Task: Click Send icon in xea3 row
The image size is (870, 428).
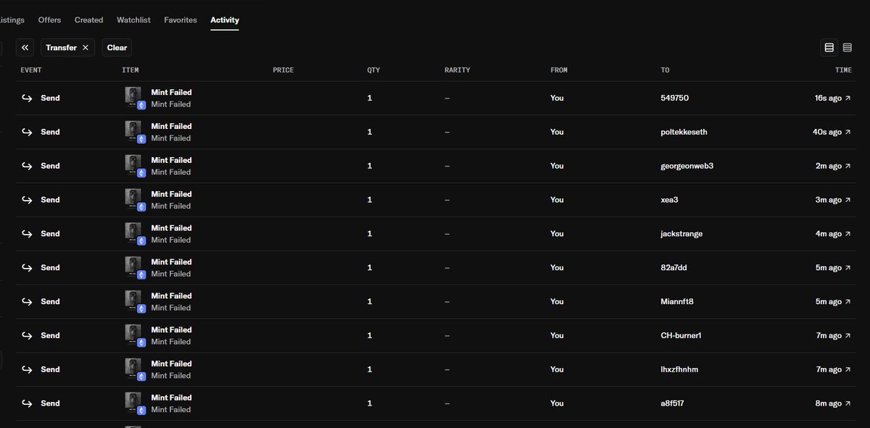Action: (27, 200)
